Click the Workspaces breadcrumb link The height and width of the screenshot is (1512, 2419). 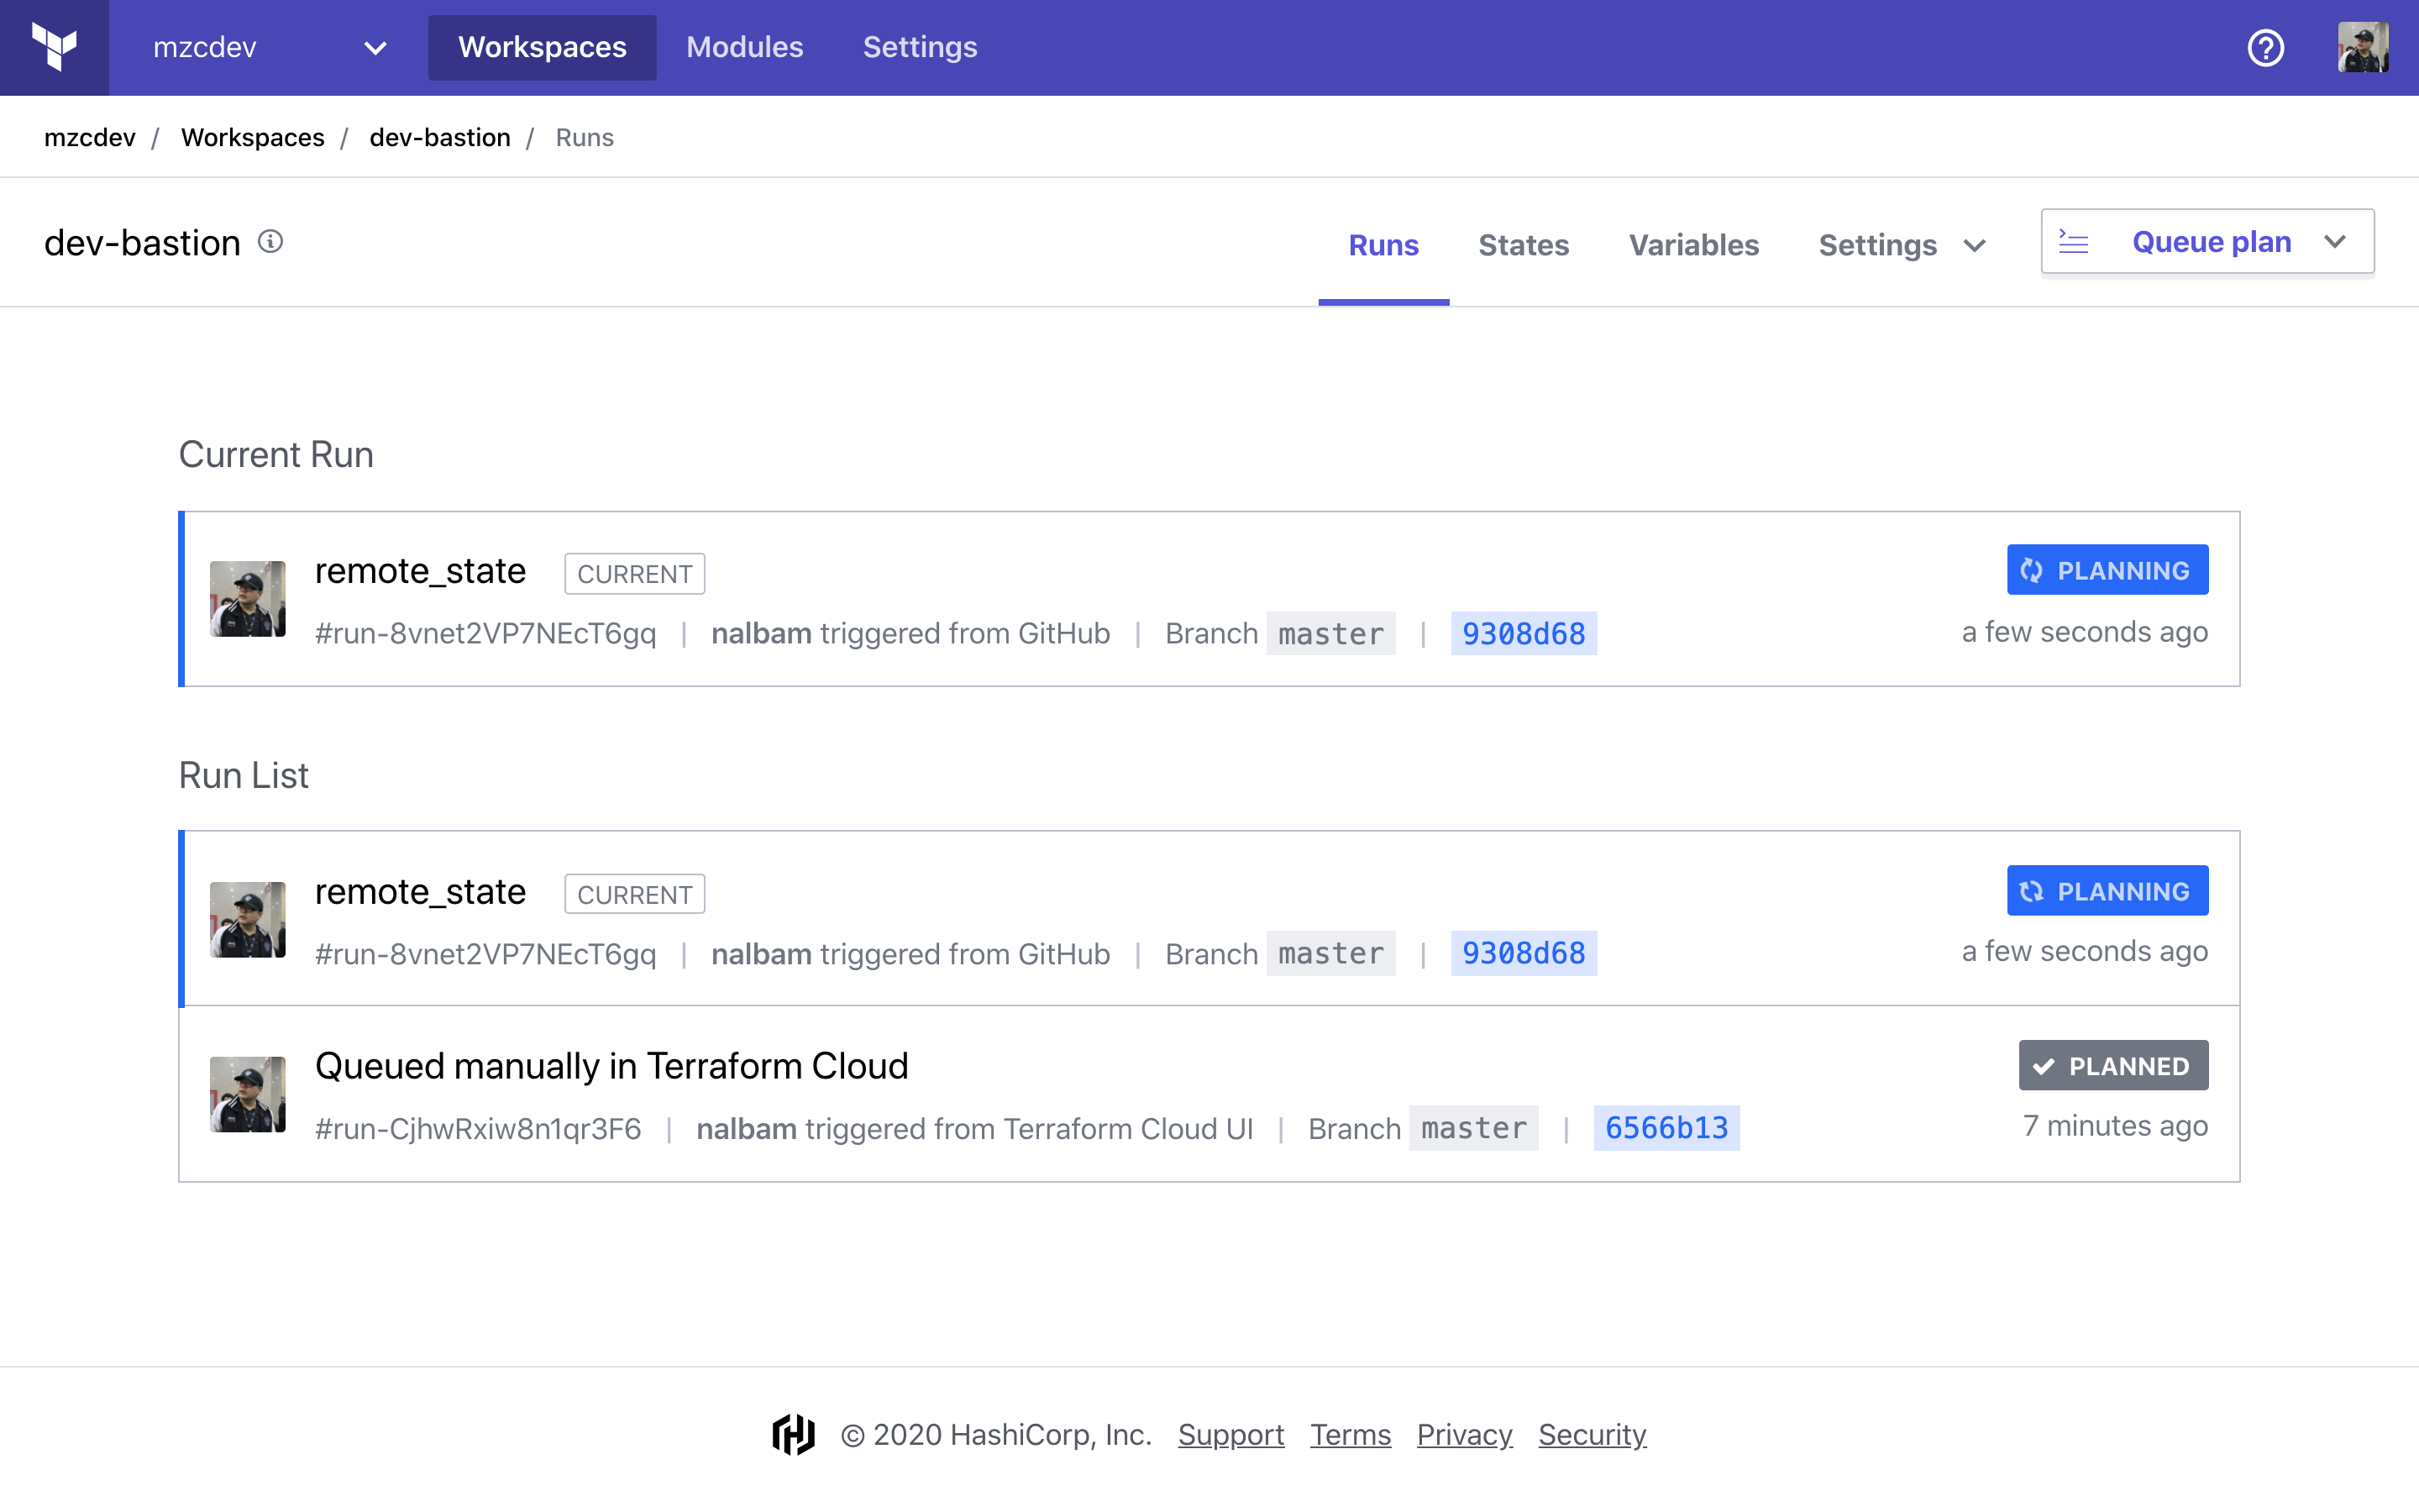pyautogui.click(x=253, y=137)
